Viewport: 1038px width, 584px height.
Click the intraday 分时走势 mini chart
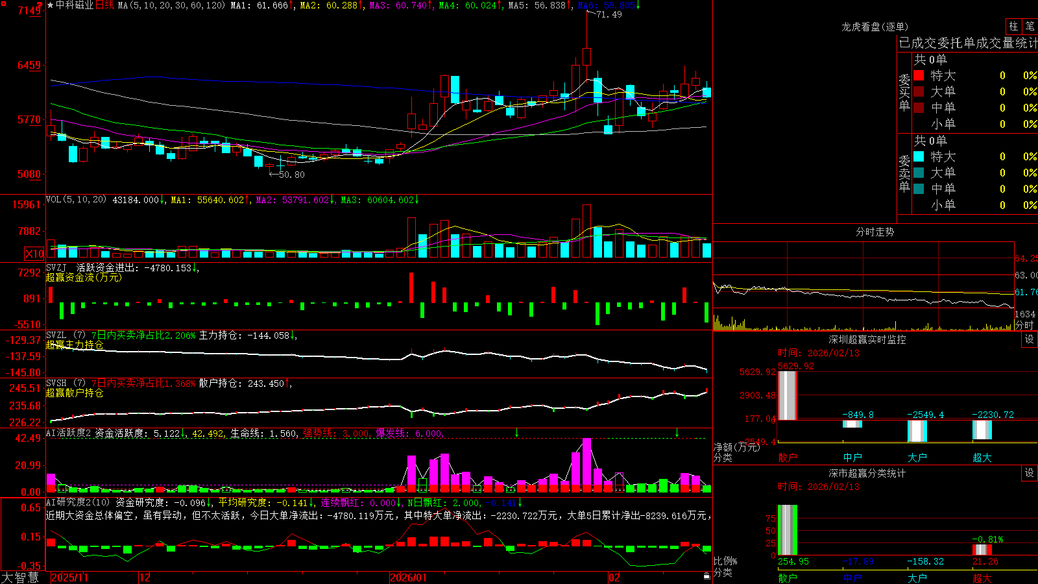pyautogui.click(x=863, y=287)
